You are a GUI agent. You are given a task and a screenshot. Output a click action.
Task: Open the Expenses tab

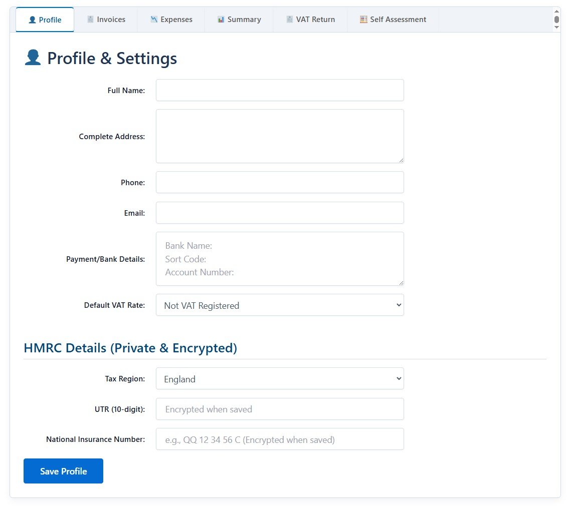pyautogui.click(x=171, y=19)
